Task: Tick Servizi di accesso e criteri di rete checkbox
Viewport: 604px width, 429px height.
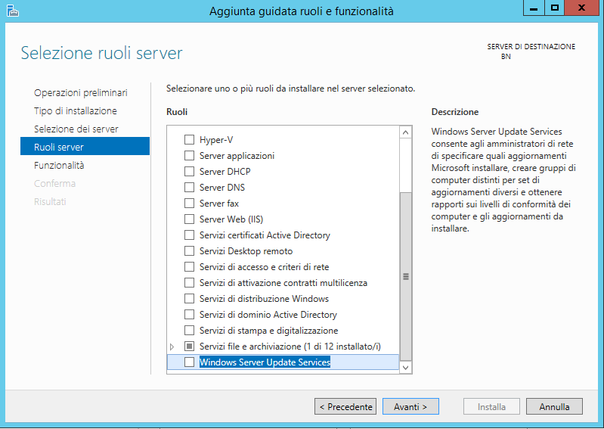Action: [189, 267]
